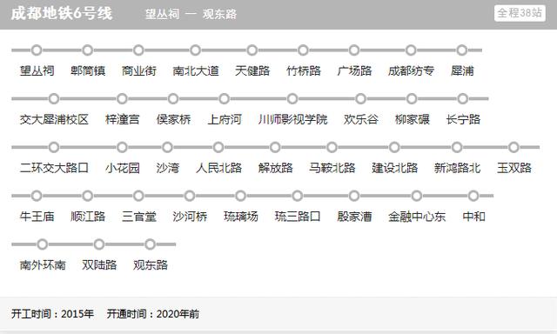Click the 顺江路 station marker circle
The width and height of the screenshot is (557, 334).
pyautogui.click(x=88, y=196)
